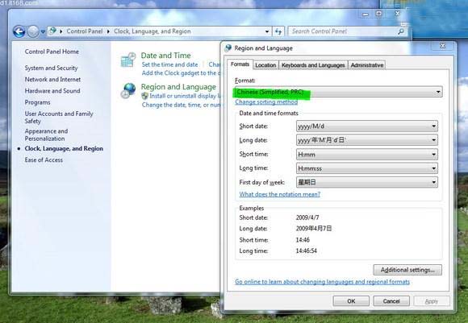Open the Long time format dropdown
The height and width of the screenshot is (323, 468).
point(367,168)
